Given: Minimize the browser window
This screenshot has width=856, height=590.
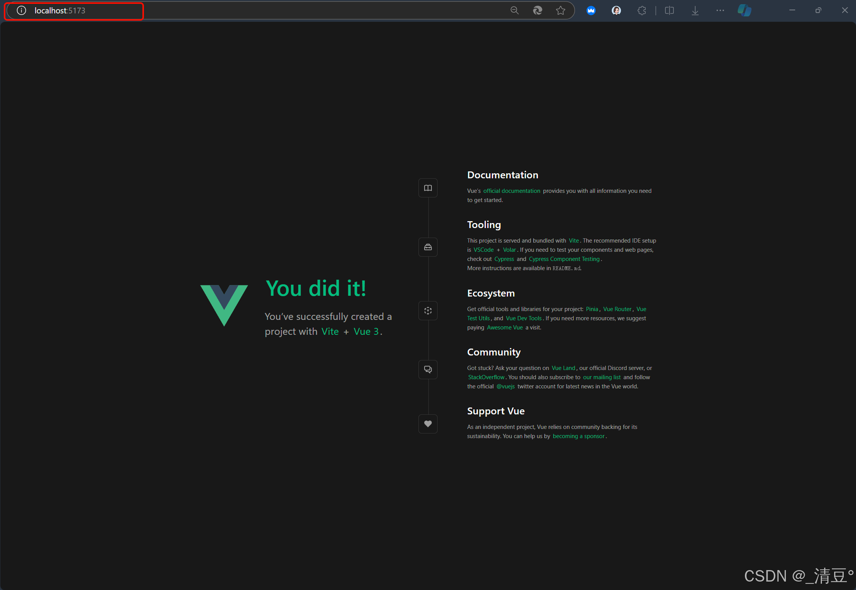Looking at the screenshot, I should pyautogui.click(x=792, y=10).
